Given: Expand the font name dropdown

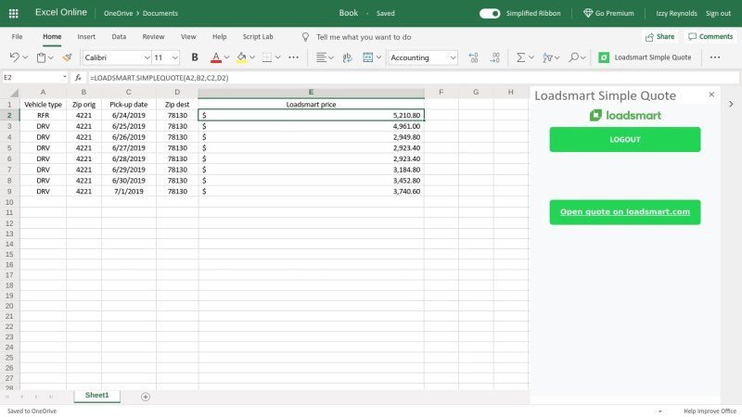Looking at the screenshot, I should pos(147,57).
